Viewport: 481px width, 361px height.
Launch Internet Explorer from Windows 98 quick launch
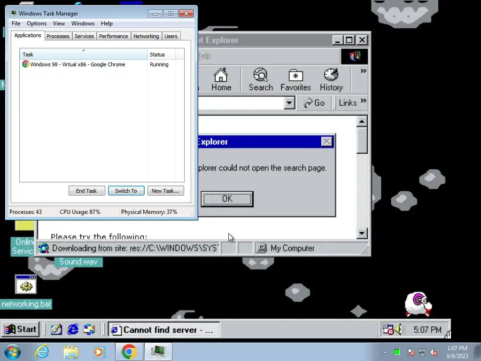point(73,330)
